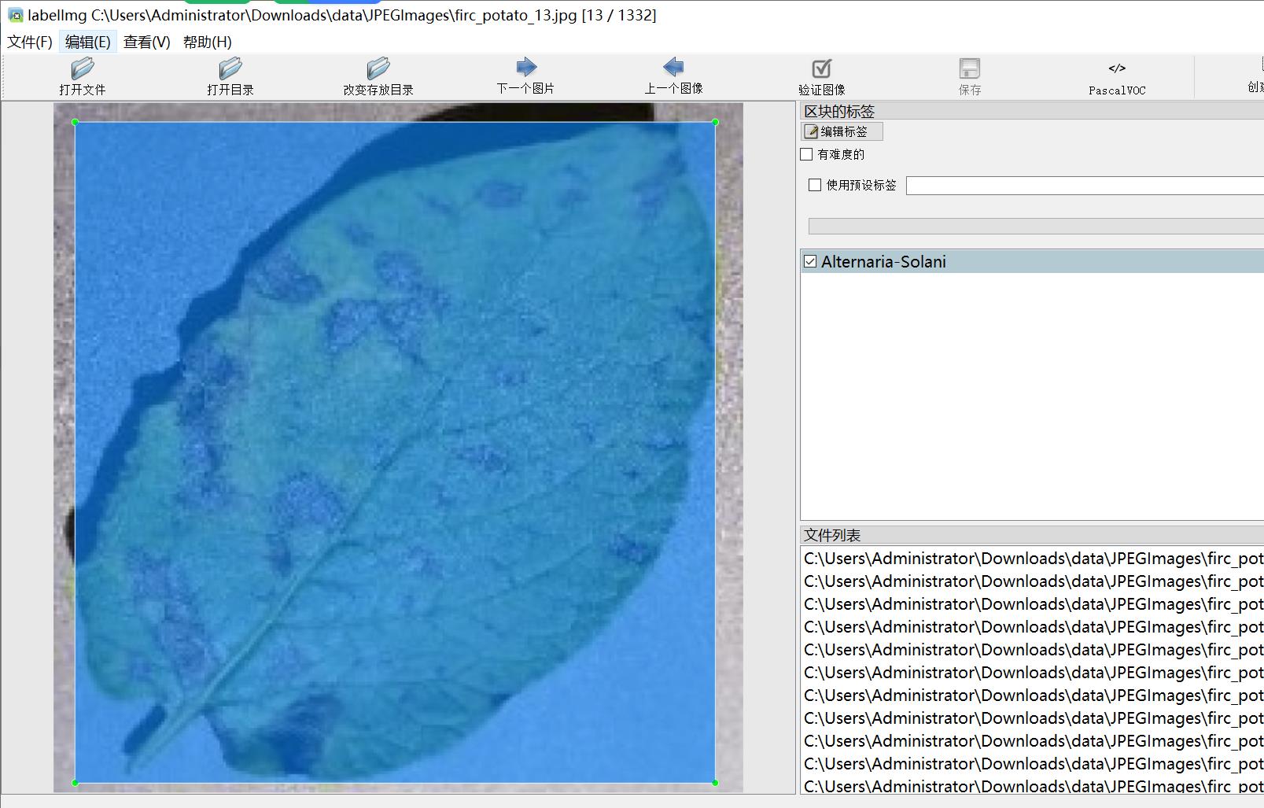Click the Open File (打开文件) toolbar icon
Image resolution: width=1264 pixels, height=808 pixels.
tap(83, 68)
